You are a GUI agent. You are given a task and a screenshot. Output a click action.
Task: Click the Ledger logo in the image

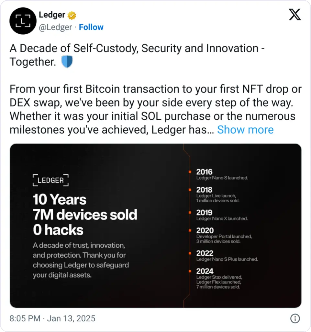[51, 180]
